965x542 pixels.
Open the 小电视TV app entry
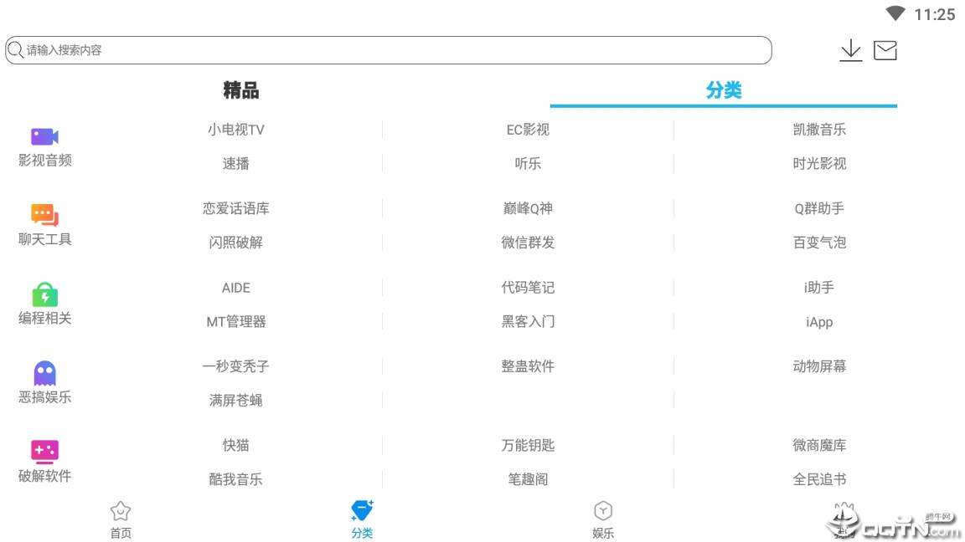coord(235,129)
